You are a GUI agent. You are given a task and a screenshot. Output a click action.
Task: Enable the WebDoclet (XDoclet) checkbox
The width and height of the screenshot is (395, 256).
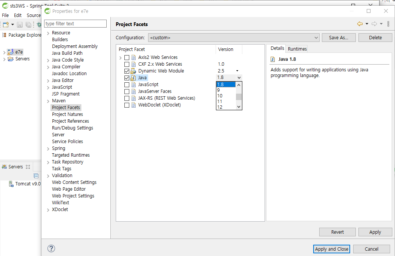[x=127, y=105]
